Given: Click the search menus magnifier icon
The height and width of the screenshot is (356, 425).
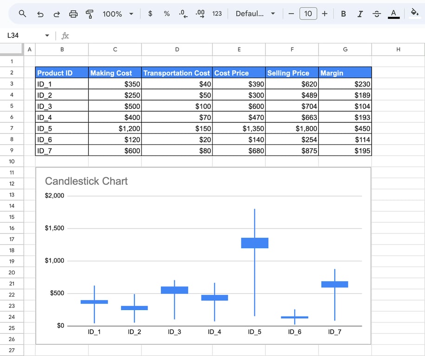Looking at the screenshot, I should 22,13.
